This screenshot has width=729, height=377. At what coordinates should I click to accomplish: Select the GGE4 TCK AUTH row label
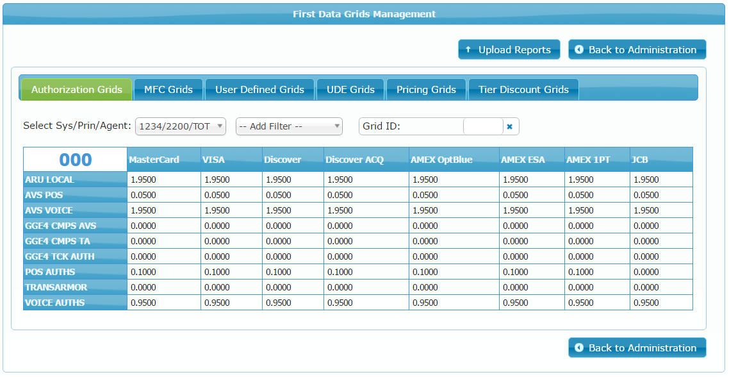(76, 256)
